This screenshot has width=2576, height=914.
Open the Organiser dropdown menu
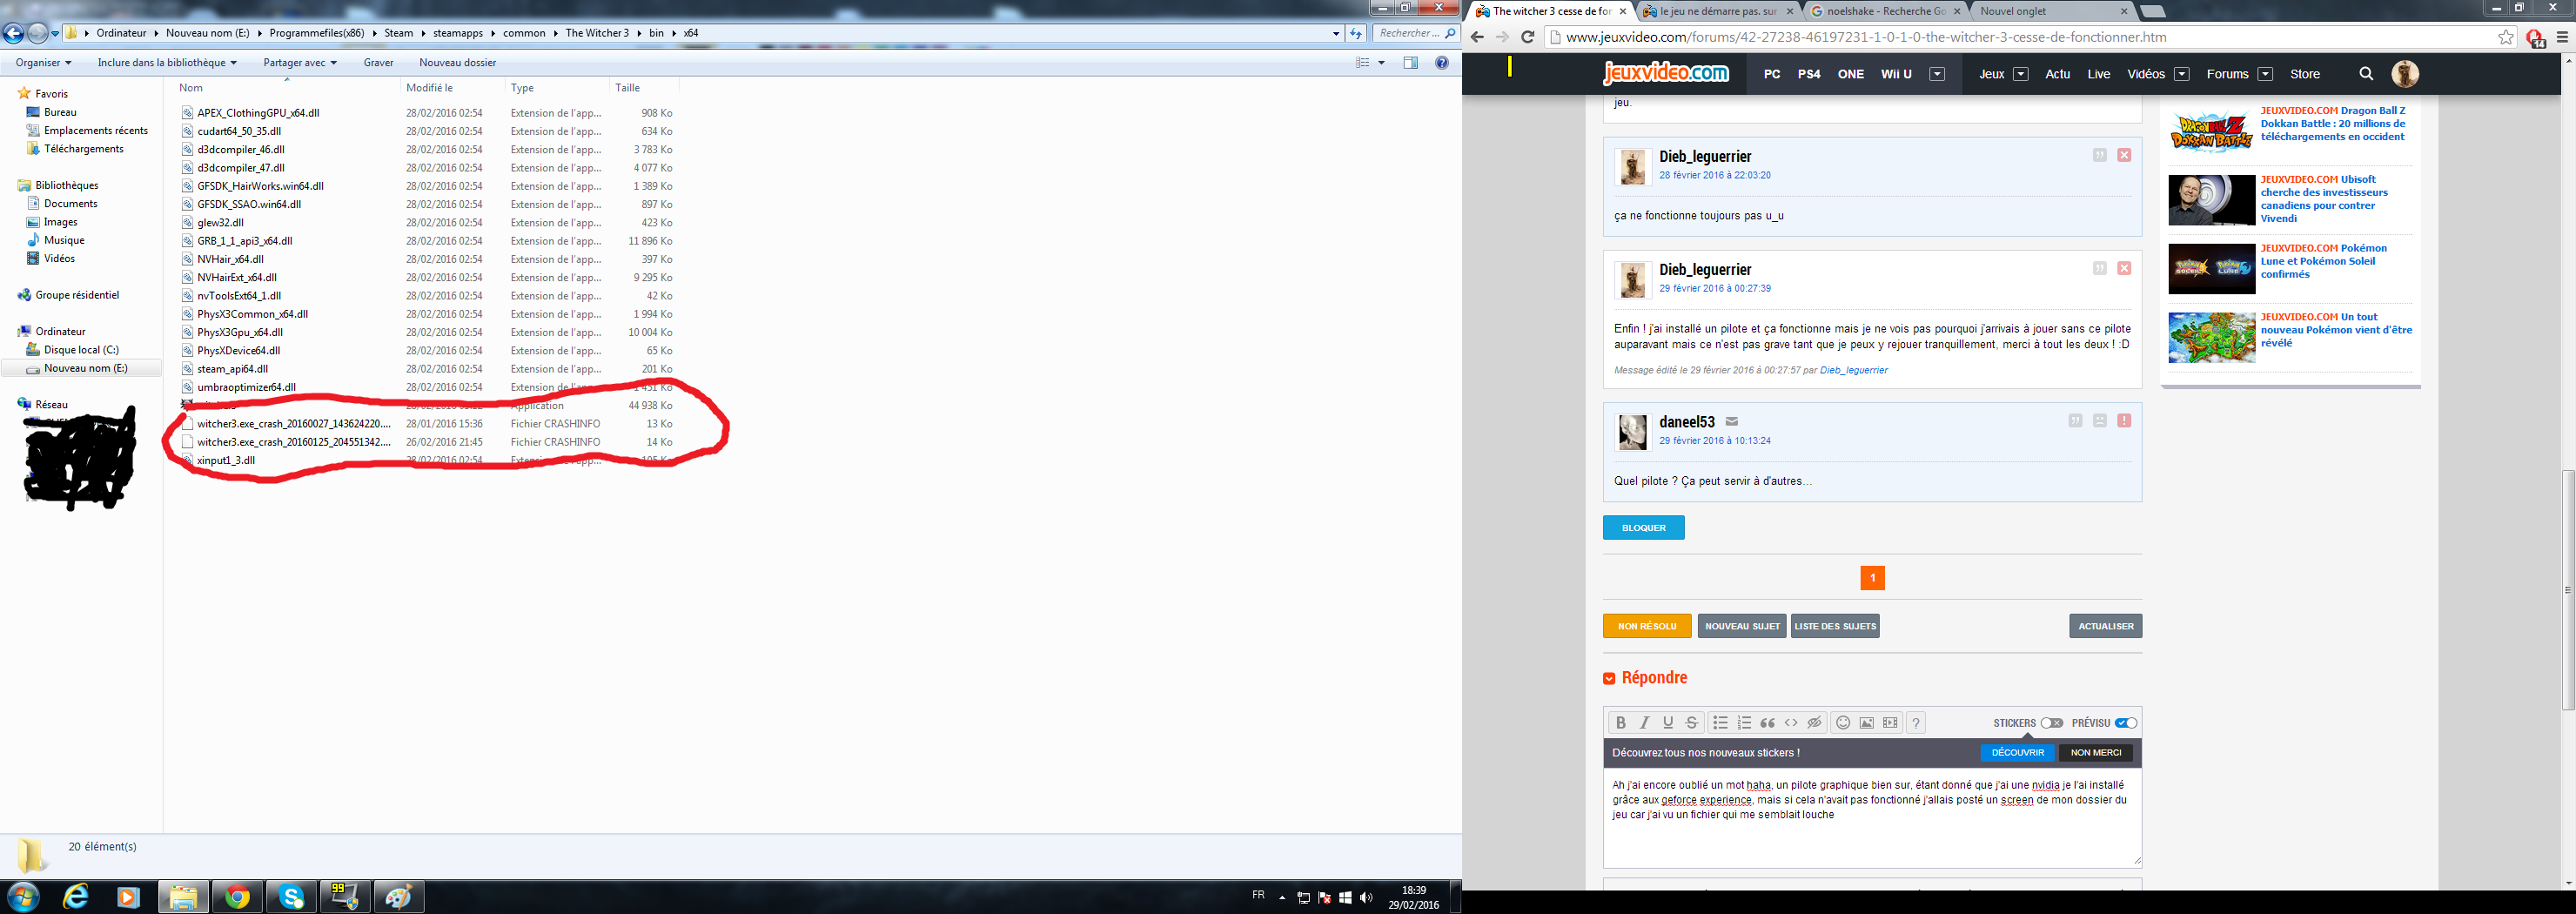[43, 63]
